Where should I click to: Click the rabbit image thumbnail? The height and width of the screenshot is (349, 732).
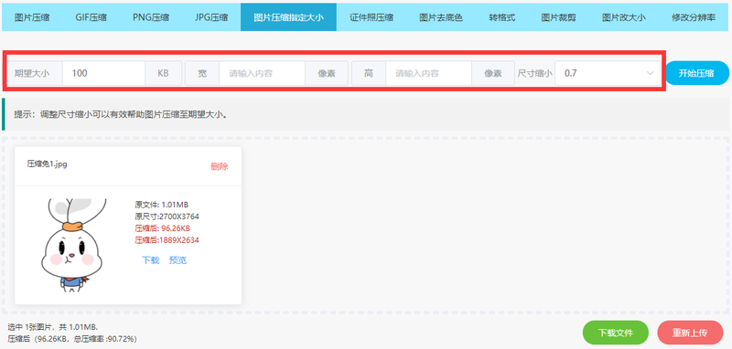72,246
